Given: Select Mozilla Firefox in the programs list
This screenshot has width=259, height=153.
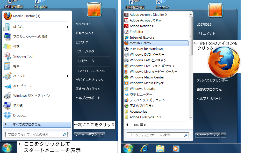Looking at the screenshot, I should coord(140,43).
